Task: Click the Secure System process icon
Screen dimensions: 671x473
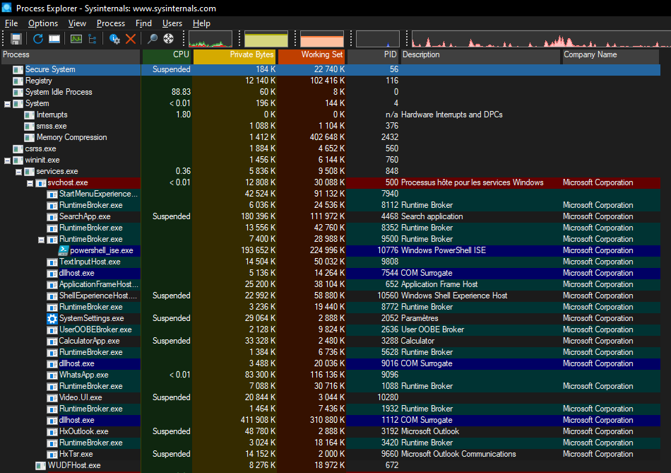Action: (x=18, y=69)
